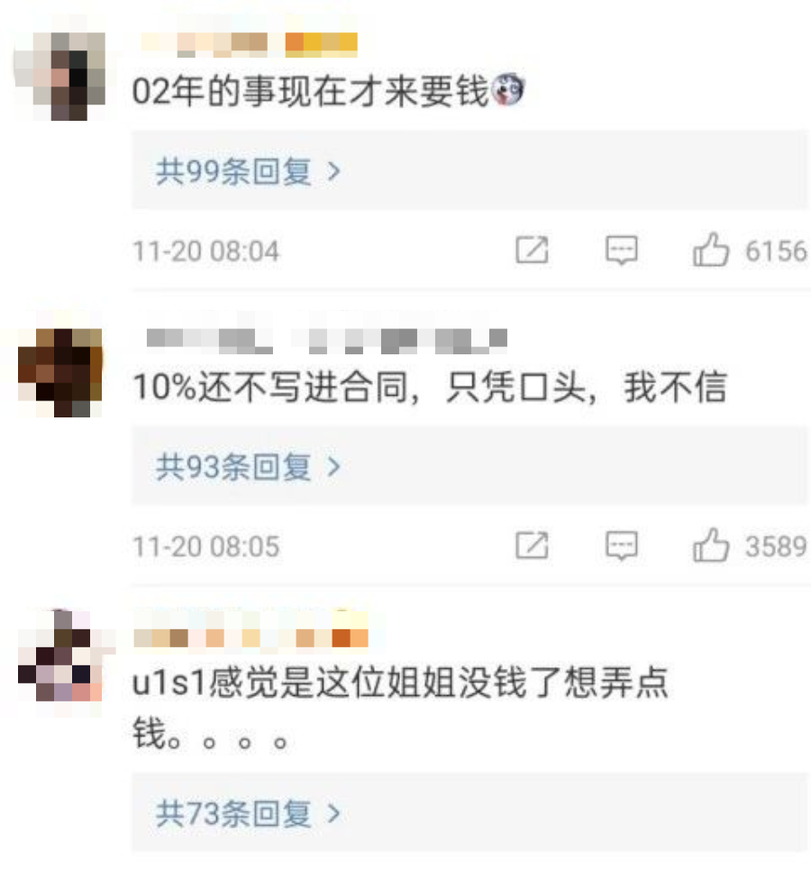Like the comment with 6156 likes

tap(711, 250)
